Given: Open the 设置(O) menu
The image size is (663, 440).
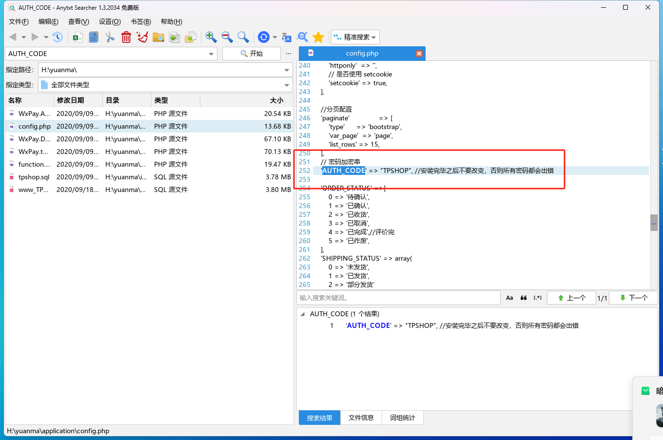Looking at the screenshot, I should 110,21.
